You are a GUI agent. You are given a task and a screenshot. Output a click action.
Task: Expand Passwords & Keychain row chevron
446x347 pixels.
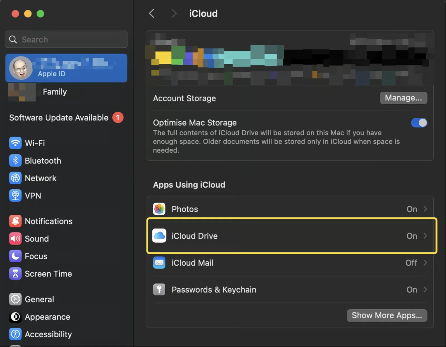point(425,290)
